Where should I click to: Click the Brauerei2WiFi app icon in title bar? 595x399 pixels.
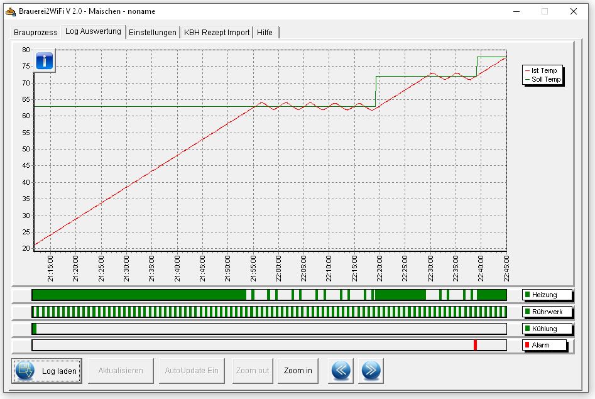(10, 11)
